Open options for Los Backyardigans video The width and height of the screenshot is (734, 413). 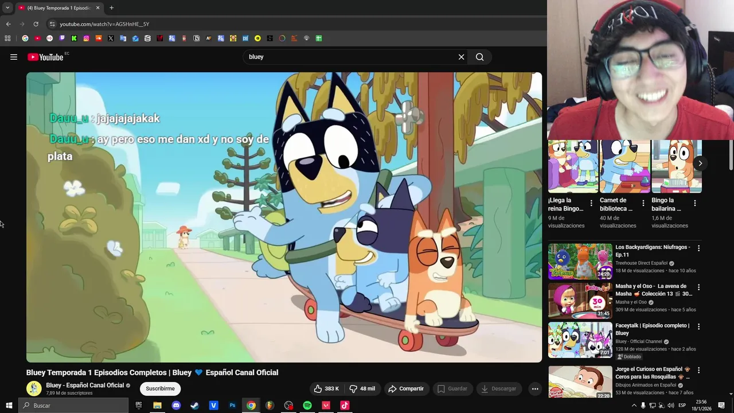[698, 248]
